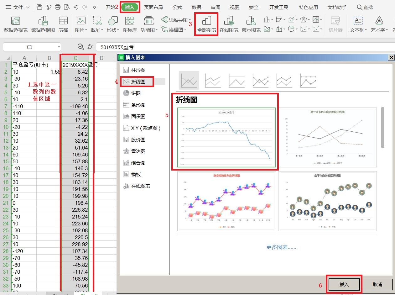The width and height of the screenshot is (395, 295).
Task: Open the 审阅 review tab
Action: click(216, 7)
